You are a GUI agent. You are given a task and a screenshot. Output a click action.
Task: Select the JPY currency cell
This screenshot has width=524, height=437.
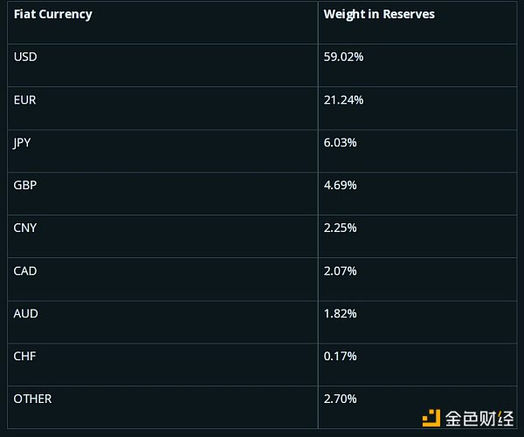[x=22, y=143]
